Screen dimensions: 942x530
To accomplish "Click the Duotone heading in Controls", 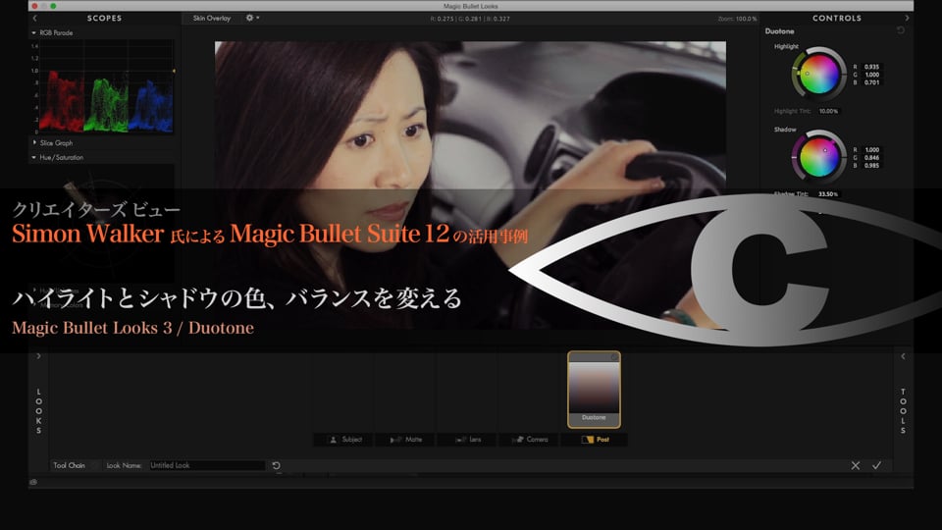I will click(779, 31).
